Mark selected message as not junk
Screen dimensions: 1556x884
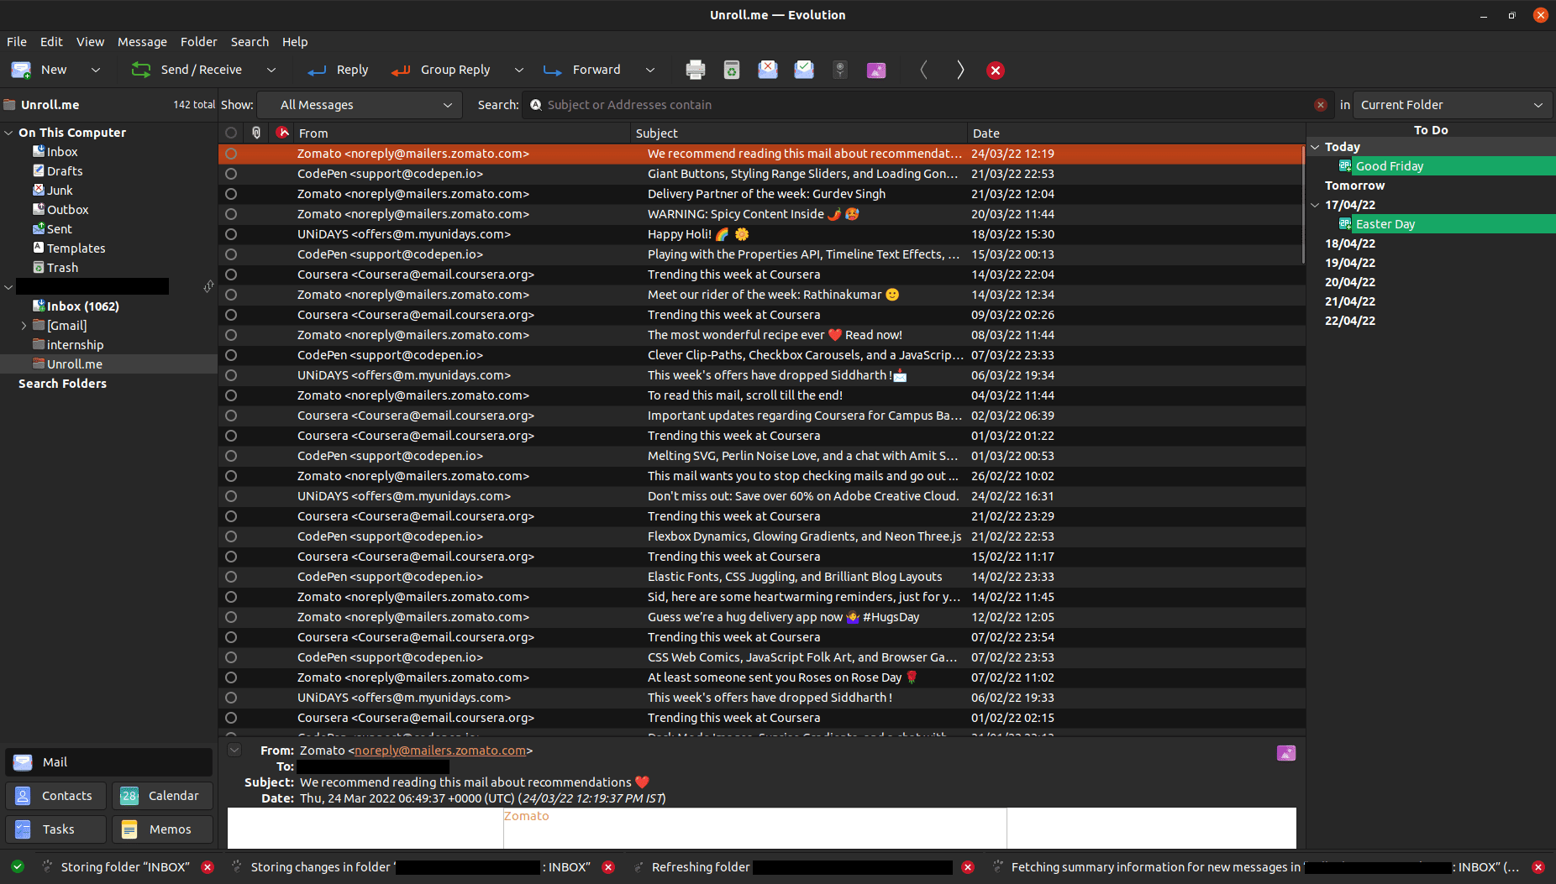click(804, 70)
